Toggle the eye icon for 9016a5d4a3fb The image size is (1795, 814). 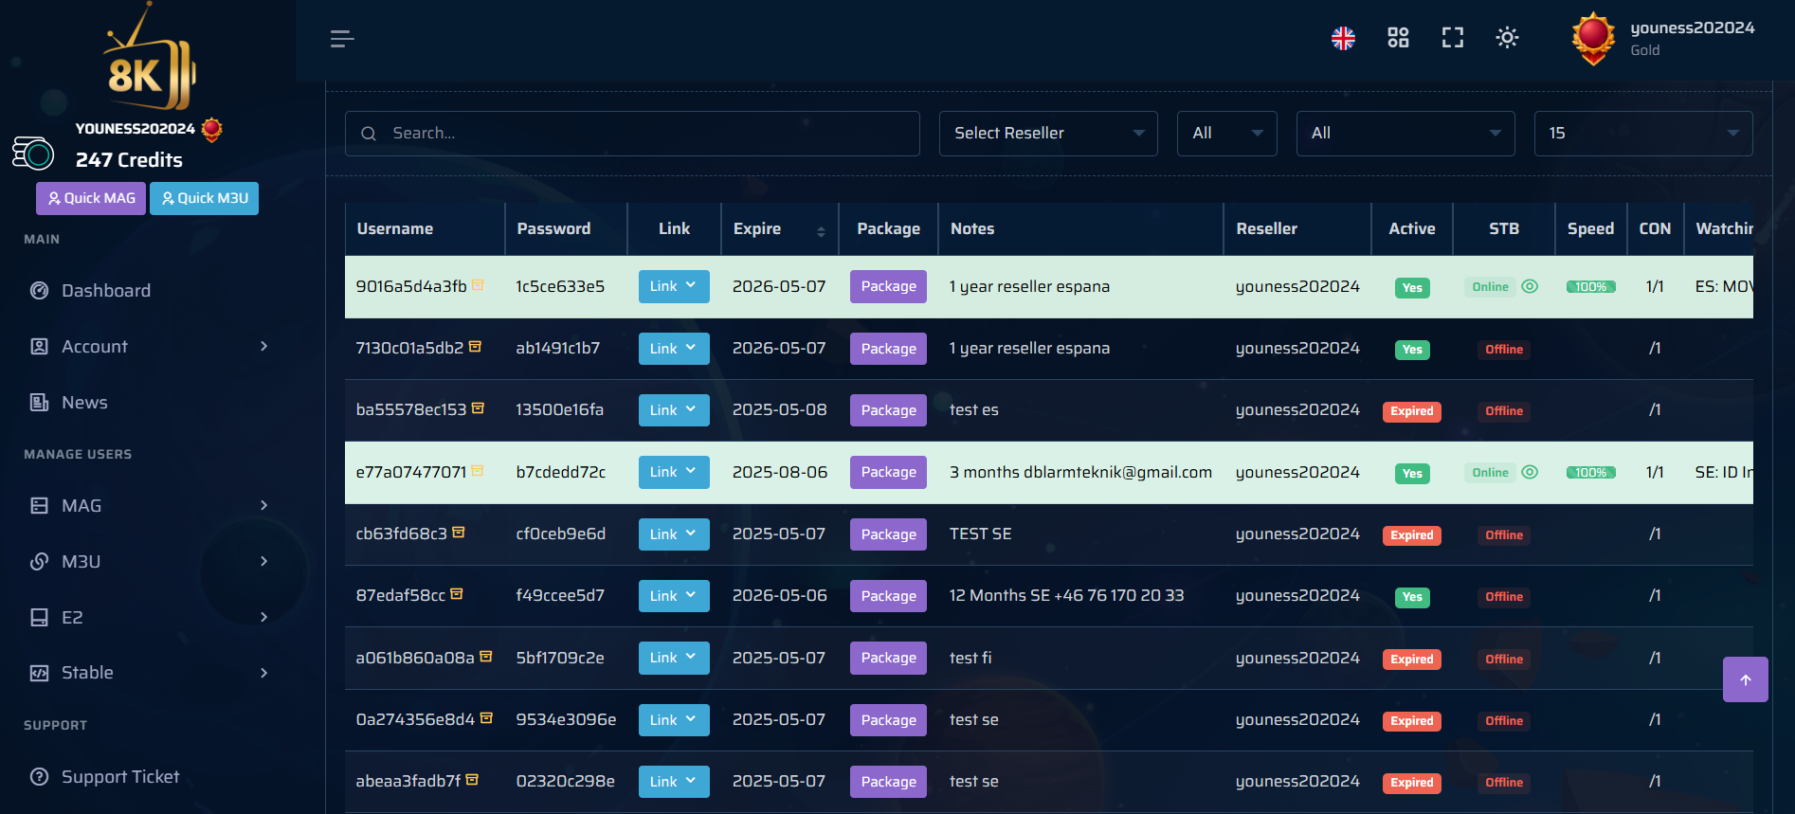coord(1530,286)
